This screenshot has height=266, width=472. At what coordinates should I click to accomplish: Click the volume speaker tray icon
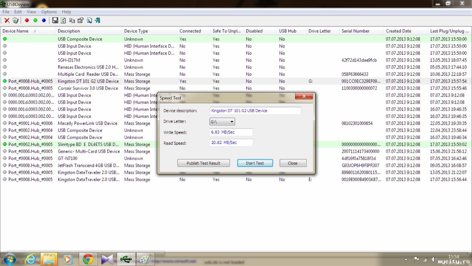tap(434, 259)
